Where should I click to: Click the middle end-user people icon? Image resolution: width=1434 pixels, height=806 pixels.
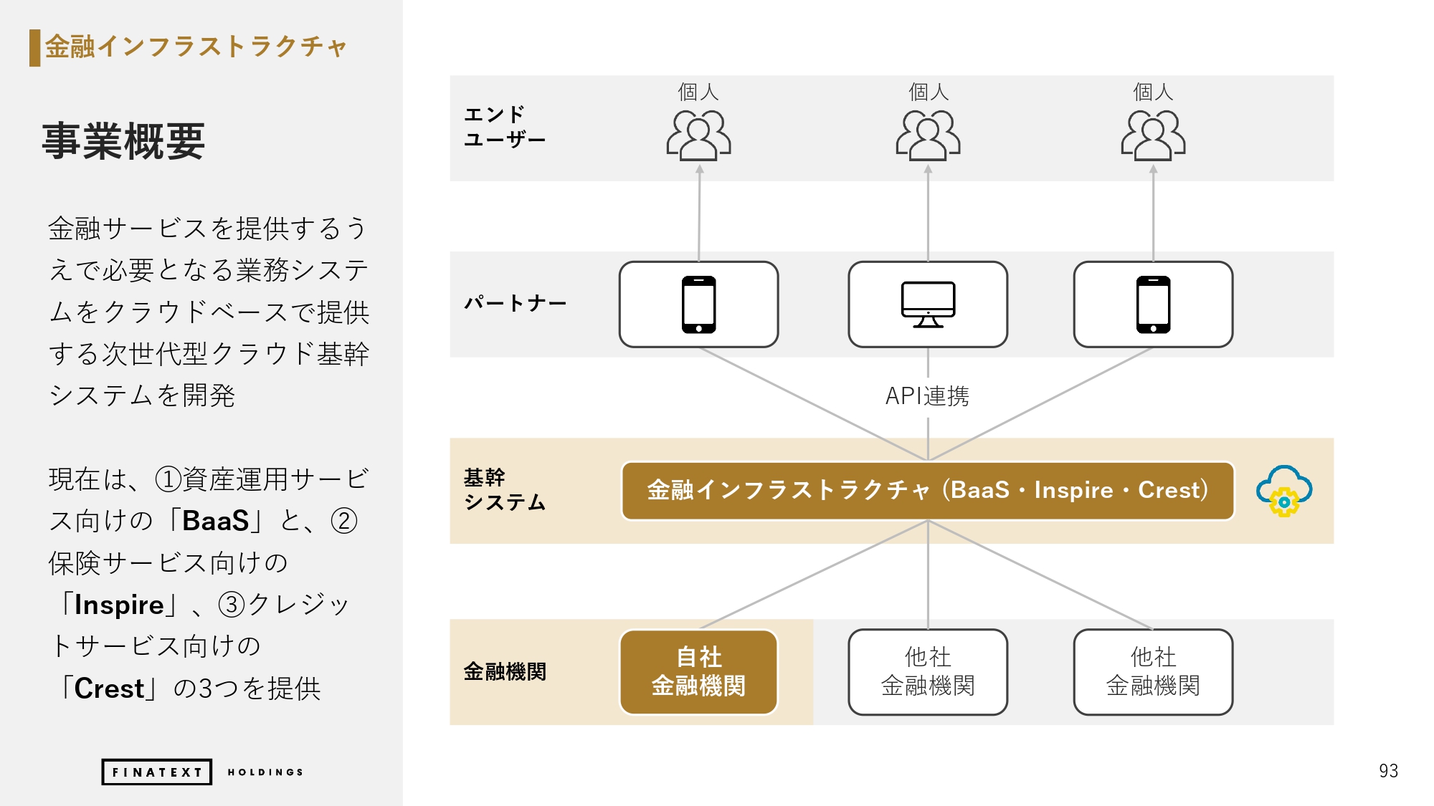pos(928,135)
